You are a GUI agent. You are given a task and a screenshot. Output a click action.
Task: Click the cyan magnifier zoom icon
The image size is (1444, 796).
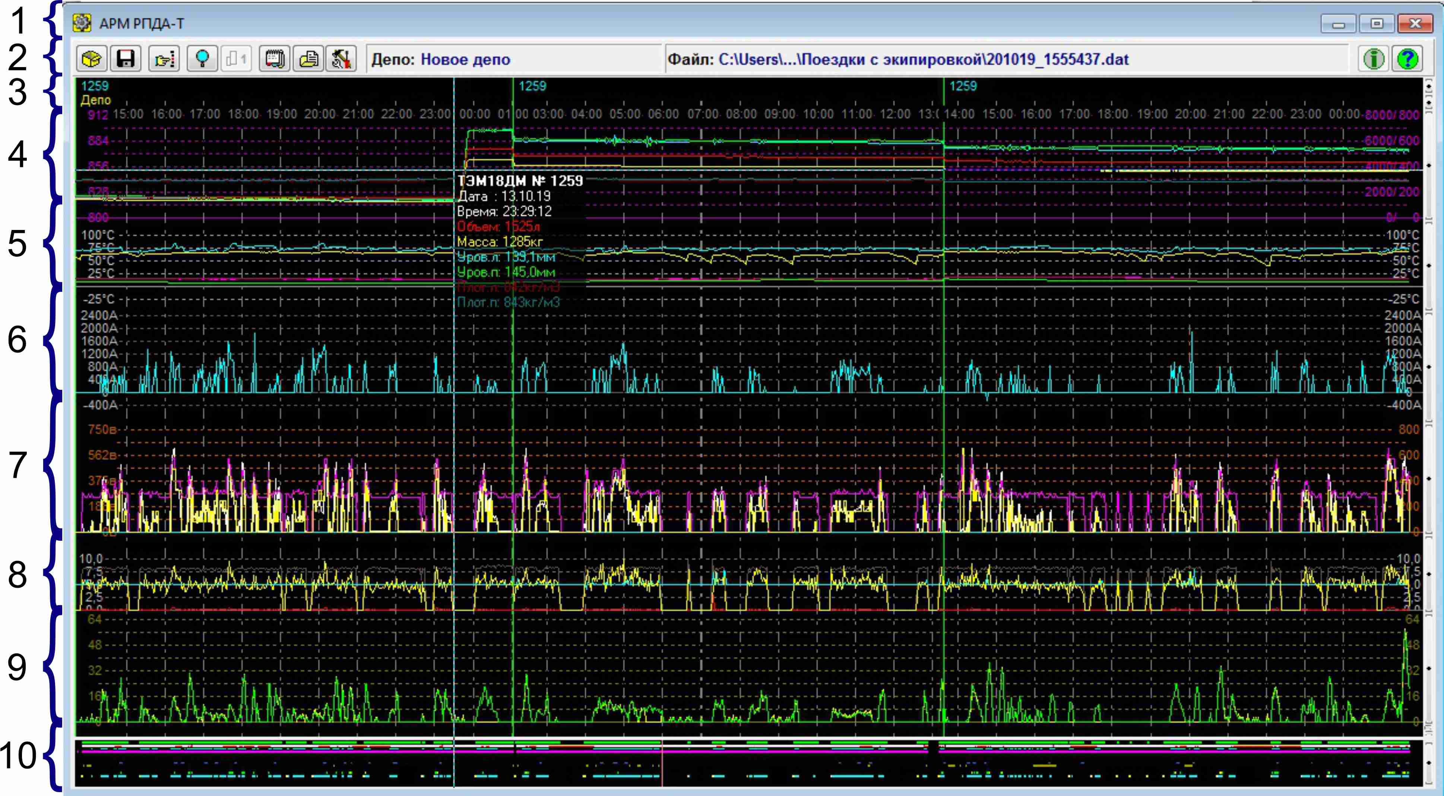(202, 59)
